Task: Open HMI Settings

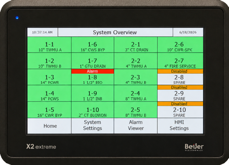Action: pyautogui.click(x=180, y=126)
